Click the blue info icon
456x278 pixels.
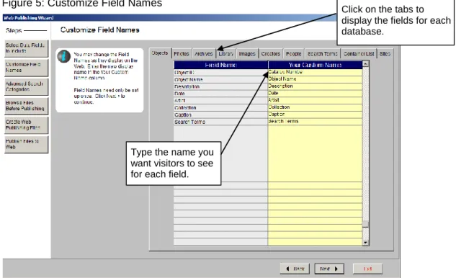63,56
